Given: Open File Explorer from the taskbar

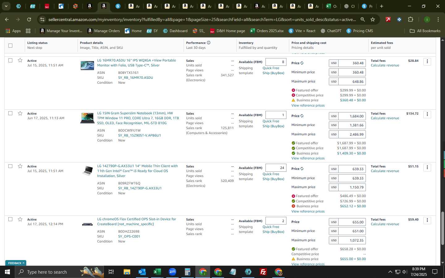Looking at the screenshot, I should [127, 272].
